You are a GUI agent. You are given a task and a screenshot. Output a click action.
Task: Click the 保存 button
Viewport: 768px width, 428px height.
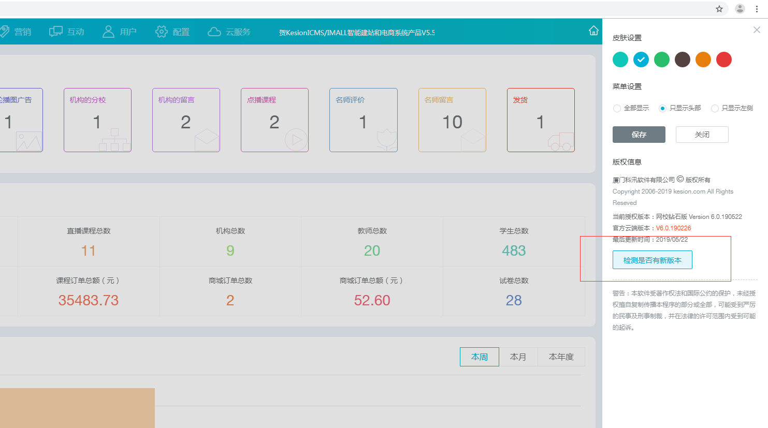(x=639, y=135)
